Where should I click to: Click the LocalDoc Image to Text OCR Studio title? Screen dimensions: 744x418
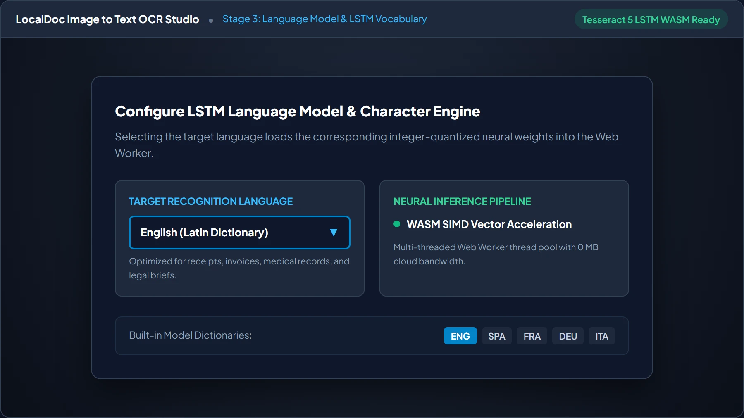107,19
